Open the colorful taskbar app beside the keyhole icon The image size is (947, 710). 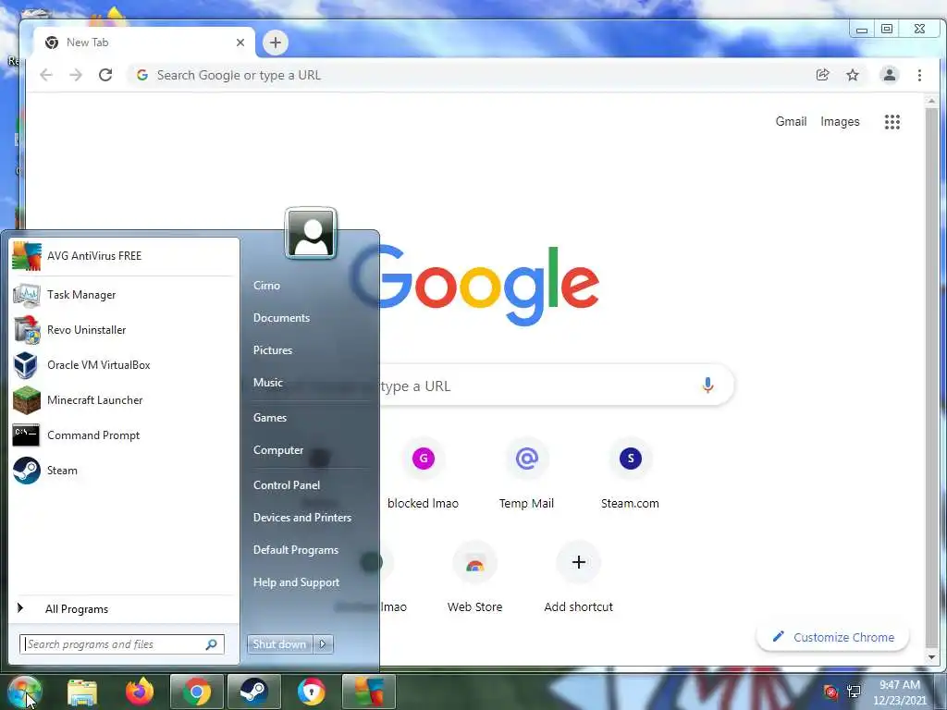[x=368, y=692]
